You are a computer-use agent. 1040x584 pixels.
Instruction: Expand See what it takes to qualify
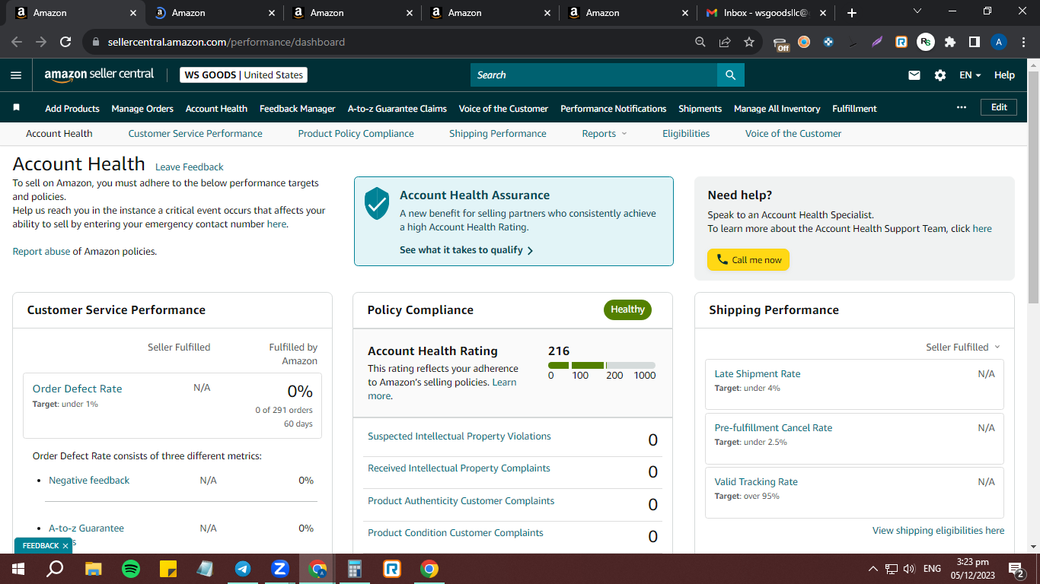coord(466,249)
